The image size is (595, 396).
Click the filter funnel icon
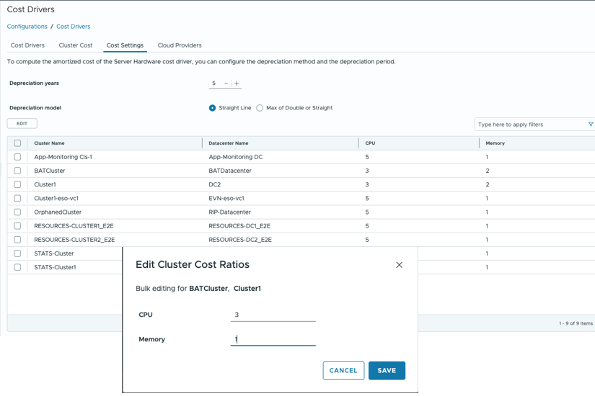click(x=591, y=125)
